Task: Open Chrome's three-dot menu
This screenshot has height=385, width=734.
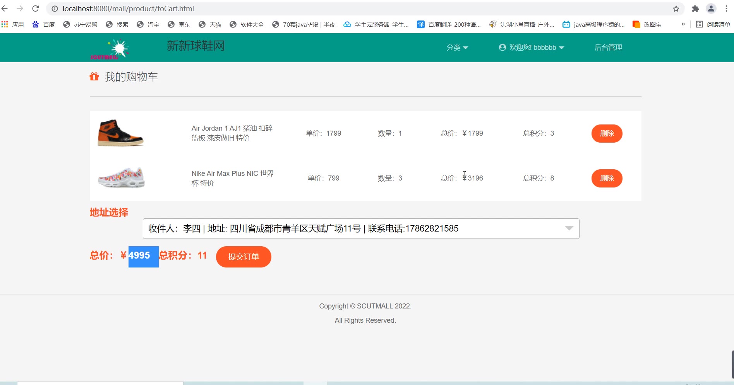Action: (726, 9)
